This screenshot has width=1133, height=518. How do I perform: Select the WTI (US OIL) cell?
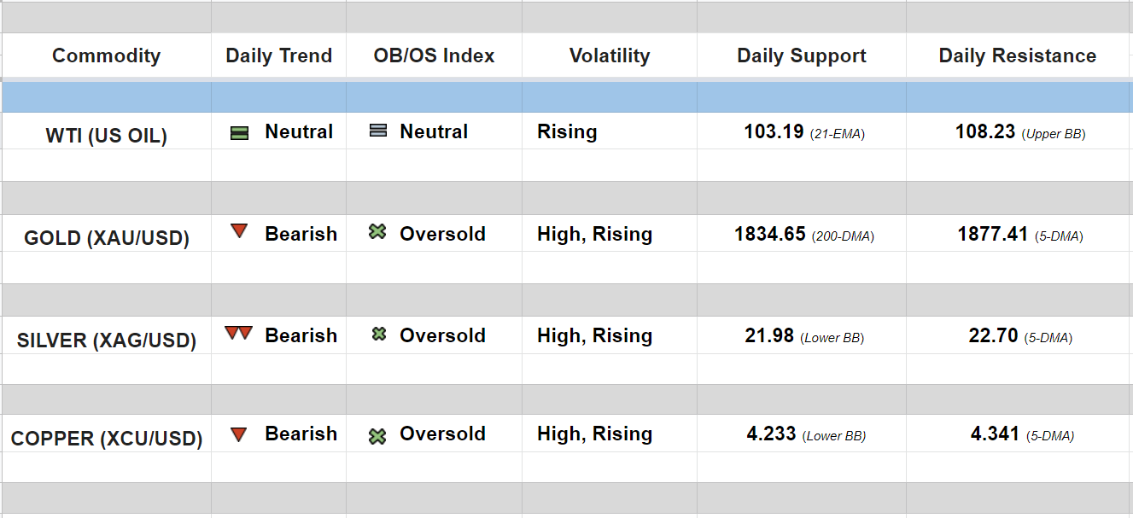click(106, 136)
